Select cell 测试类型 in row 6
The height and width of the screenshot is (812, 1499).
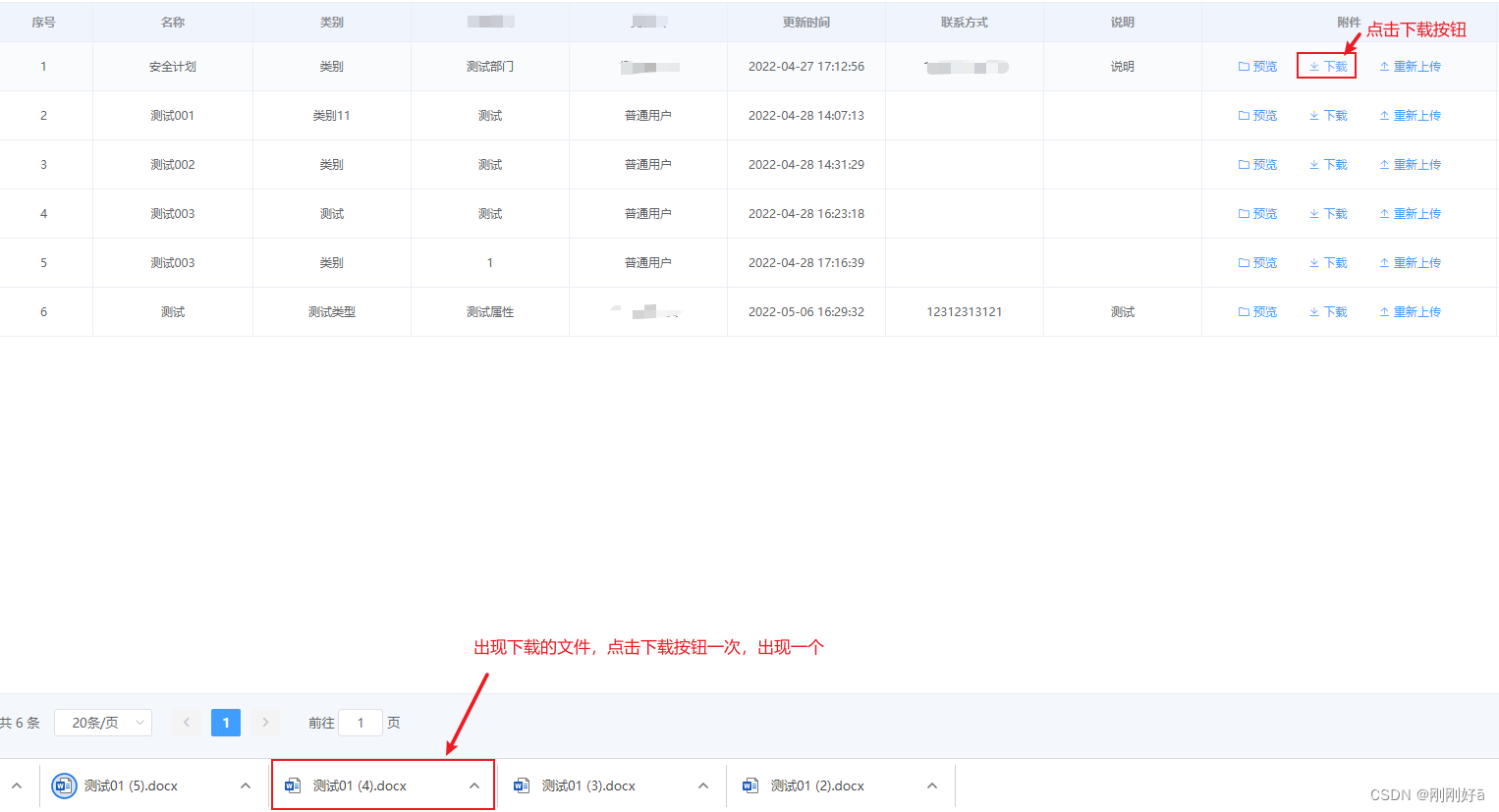tap(332, 312)
